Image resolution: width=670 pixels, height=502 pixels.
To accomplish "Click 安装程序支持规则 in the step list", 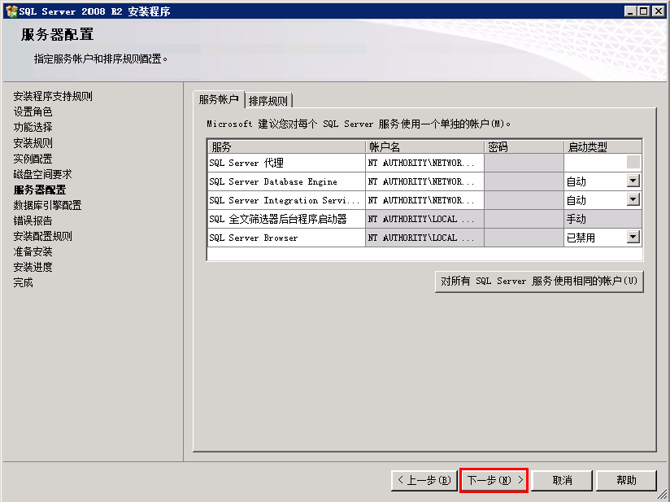I will pos(53,96).
